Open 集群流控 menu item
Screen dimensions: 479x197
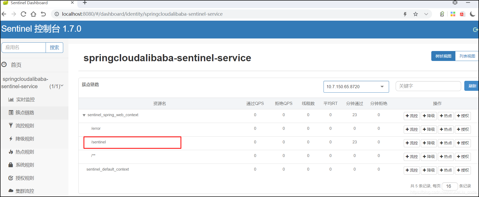(25, 191)
